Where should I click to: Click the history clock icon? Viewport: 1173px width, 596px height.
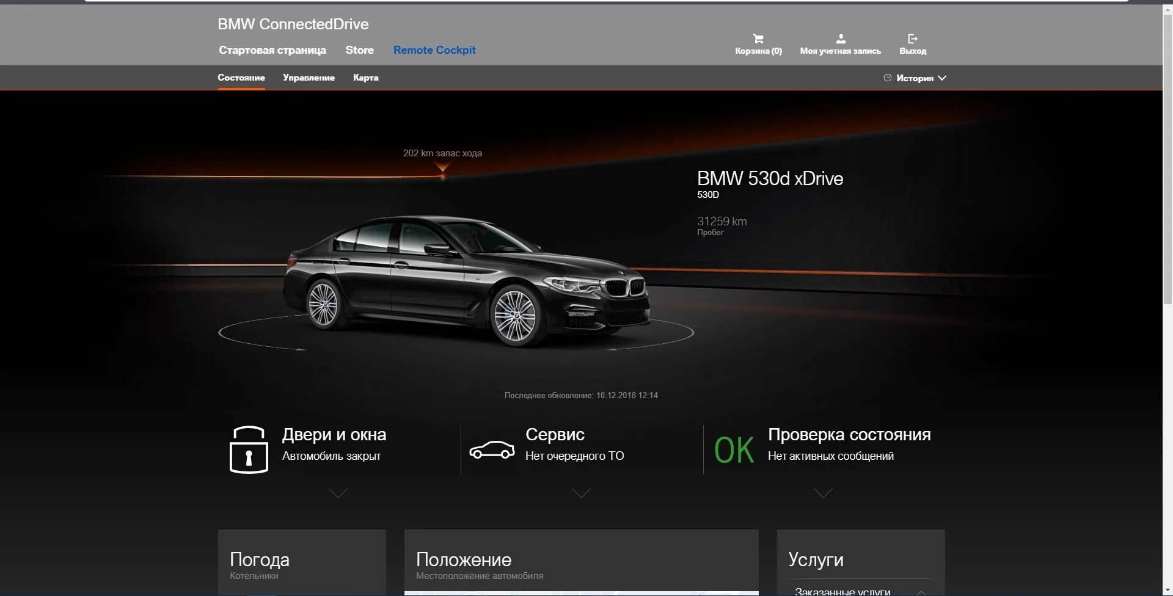pyautogui.click(x=888, y=78)
